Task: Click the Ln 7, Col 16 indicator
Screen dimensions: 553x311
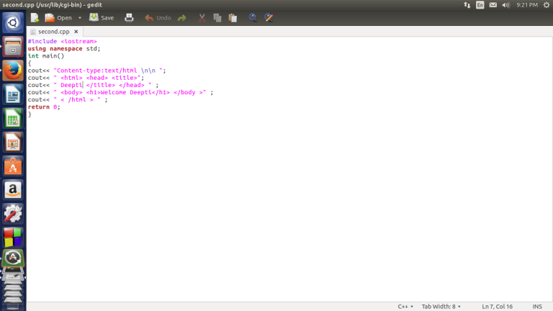Action: point(498,307)
